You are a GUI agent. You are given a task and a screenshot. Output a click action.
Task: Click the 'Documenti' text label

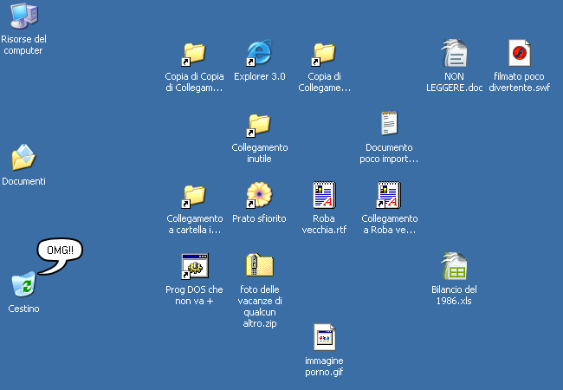23,181
